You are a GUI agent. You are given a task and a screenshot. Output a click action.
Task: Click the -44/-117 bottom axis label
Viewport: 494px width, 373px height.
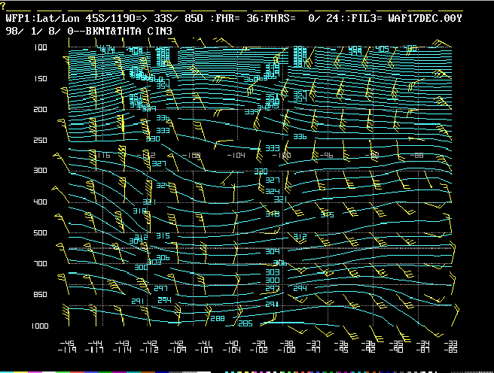pyautogui.click(x=95, y=347)
